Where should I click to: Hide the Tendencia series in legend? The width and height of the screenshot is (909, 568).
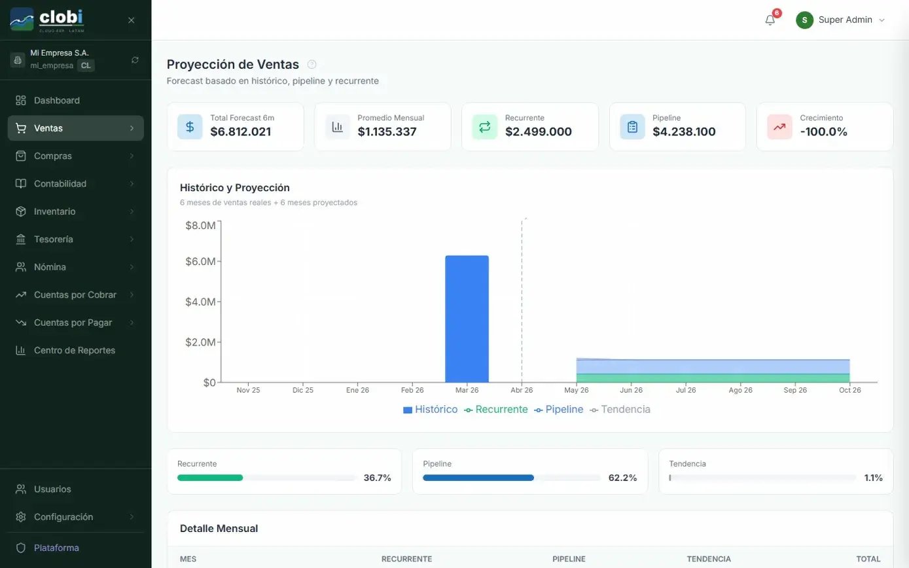(x=620, y=410)
